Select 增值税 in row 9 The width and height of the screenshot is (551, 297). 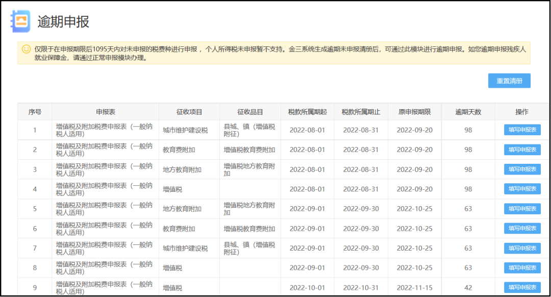point(172,288)
